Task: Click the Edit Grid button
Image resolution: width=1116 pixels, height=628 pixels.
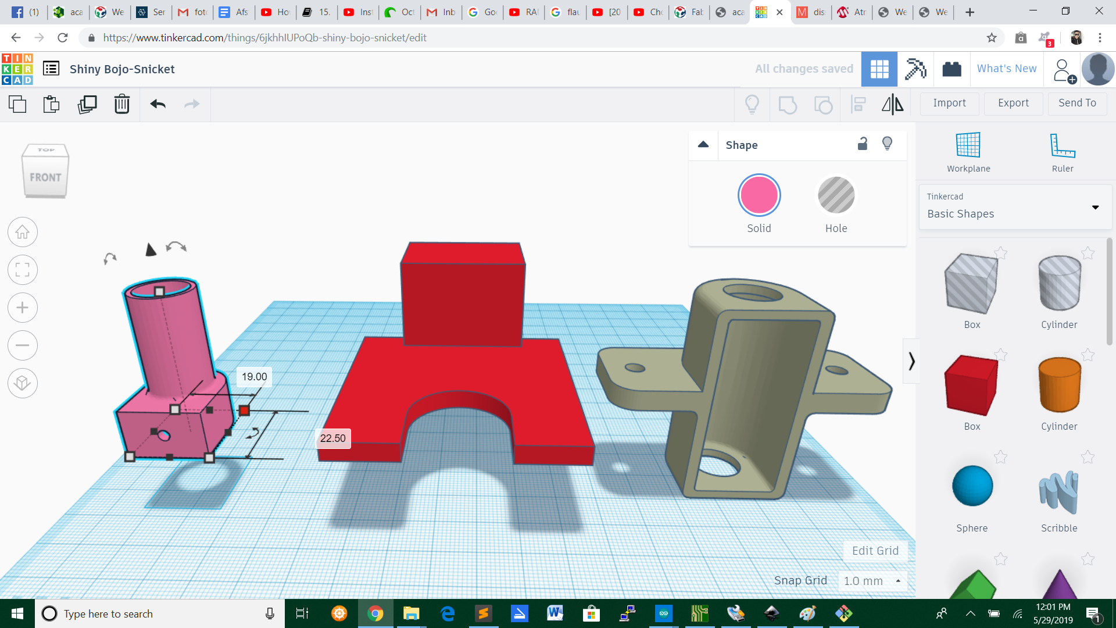Action: pyautogui.click(x=875, y=551)
